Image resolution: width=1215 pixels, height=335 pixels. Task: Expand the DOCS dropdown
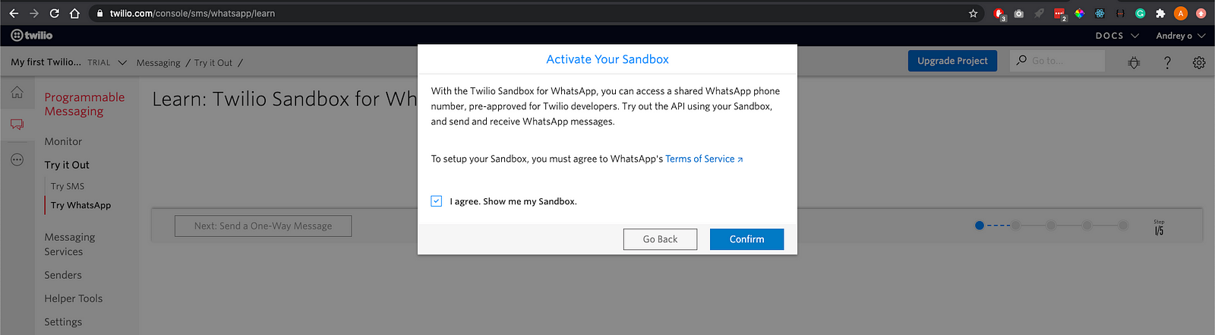1117,36
